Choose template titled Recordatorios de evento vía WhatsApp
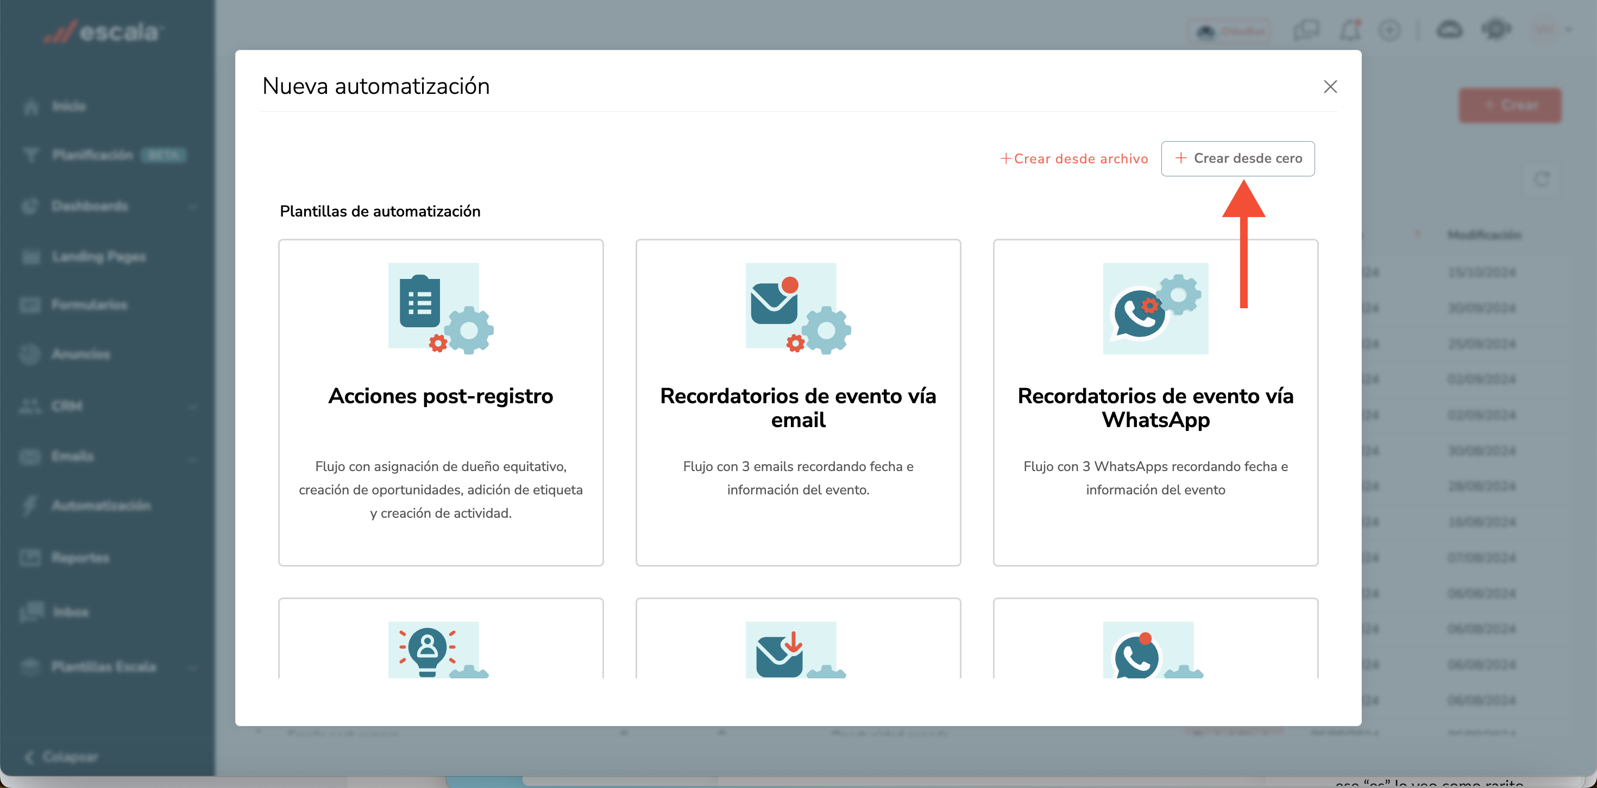 point(1155,403)
